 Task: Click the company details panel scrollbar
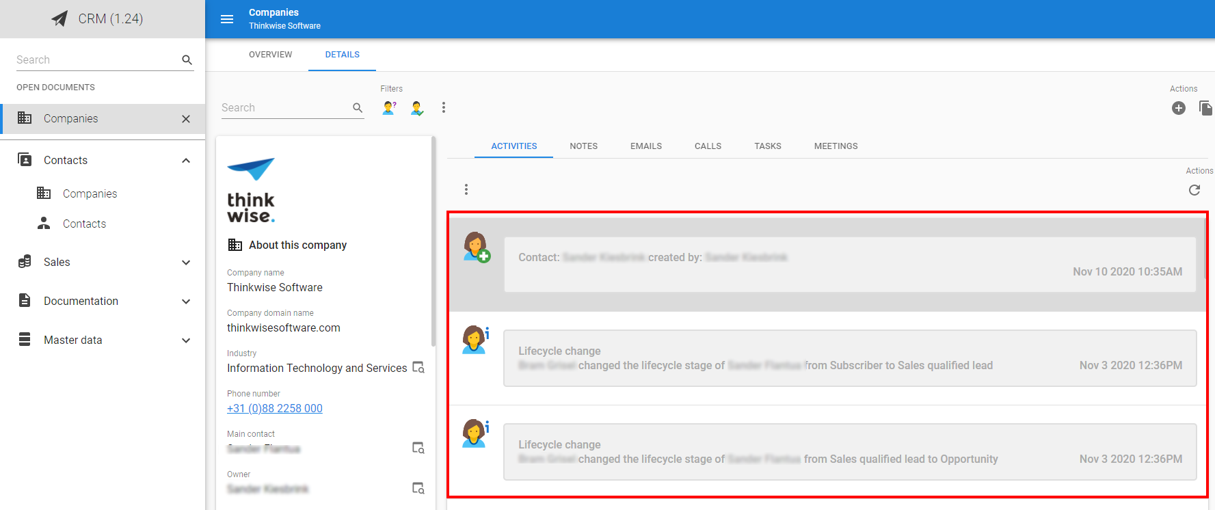(433, 241)
